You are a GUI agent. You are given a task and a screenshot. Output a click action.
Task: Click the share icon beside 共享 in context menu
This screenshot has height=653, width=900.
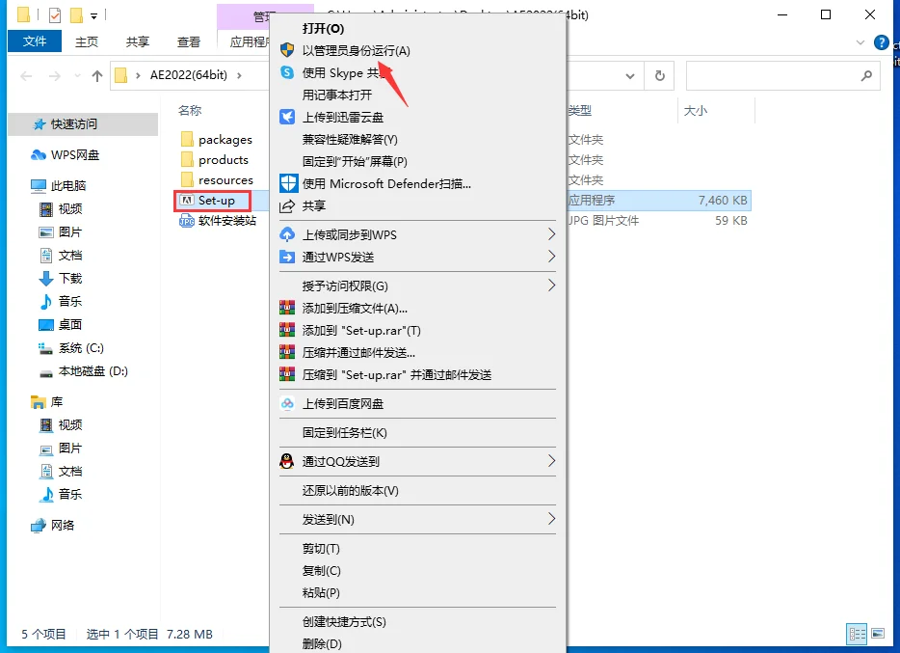[287, 205]
